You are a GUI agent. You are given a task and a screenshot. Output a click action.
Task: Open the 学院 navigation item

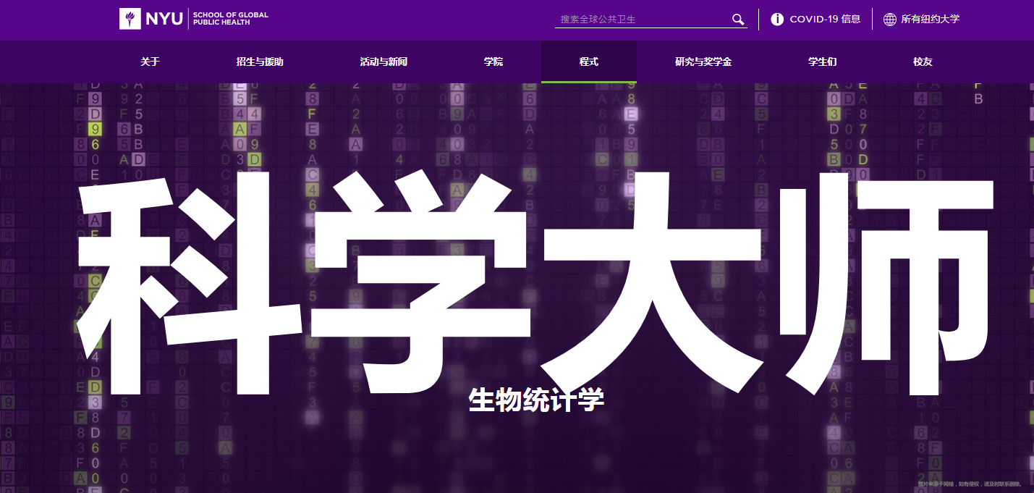click(493, 62)
